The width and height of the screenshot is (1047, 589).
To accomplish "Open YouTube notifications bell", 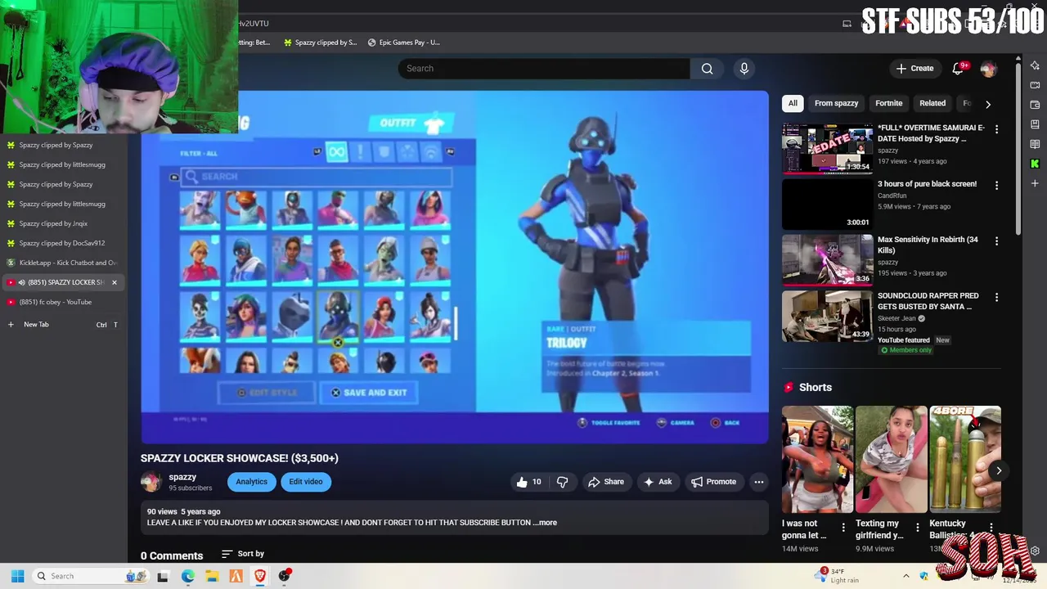I will pos(958,69).
